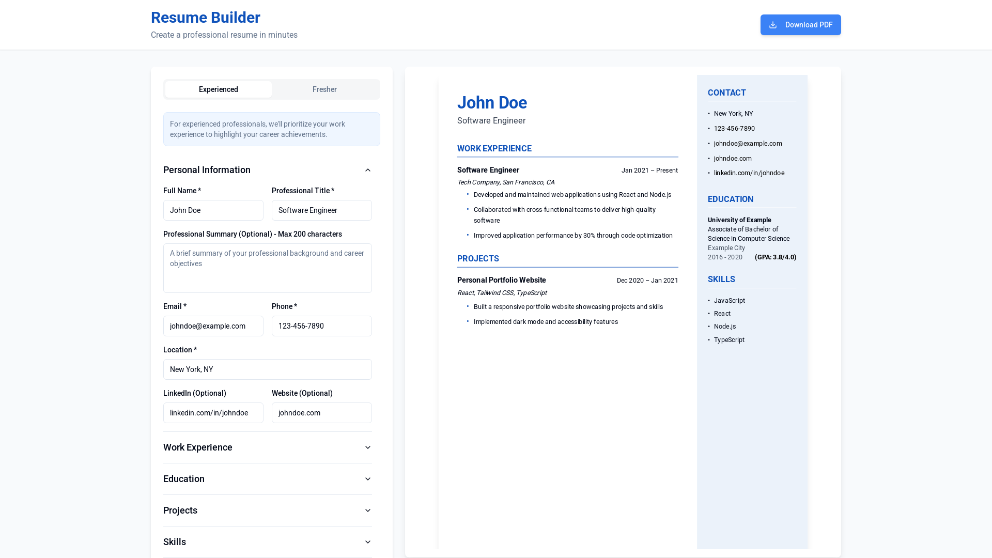Click the TypeScript skill entry

point(729,340)
